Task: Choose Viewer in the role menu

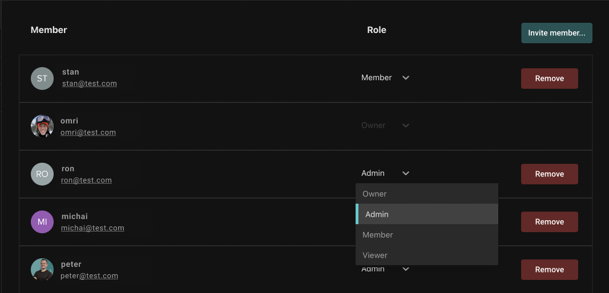Action: [x=426, y=255]
